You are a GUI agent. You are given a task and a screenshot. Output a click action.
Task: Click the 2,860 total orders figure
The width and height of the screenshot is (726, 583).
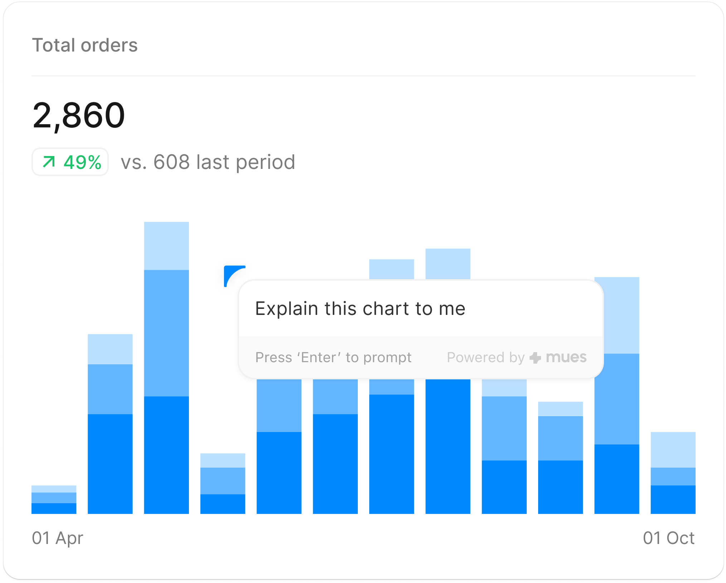pyautogui.click(x=79, y=115)
